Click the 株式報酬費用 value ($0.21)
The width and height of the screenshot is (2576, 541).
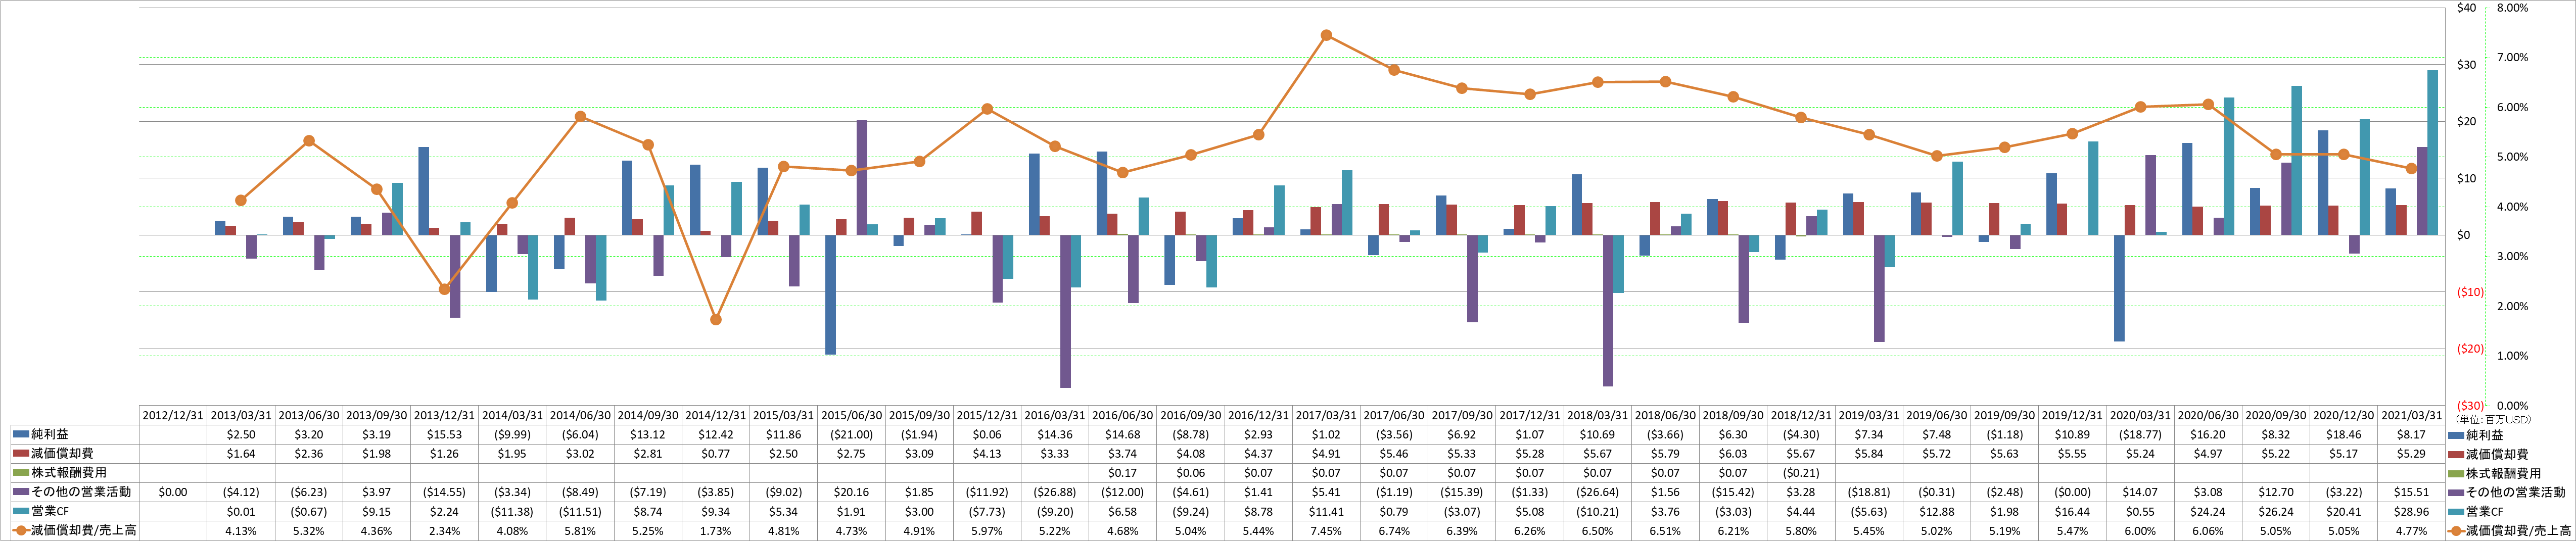[x=1801, y=473]
